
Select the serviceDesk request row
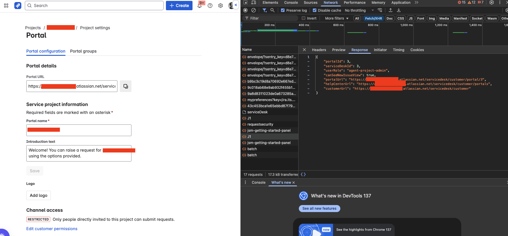click(x=269, y=112)
